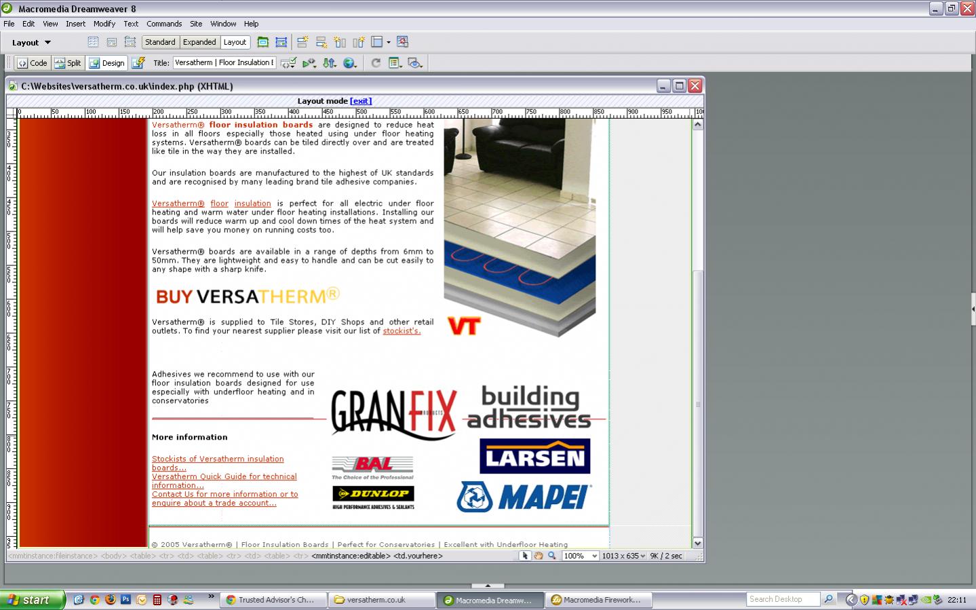Select the Draw Layout Cell tool
Screen dimensions: 976x610
[281, 42]
